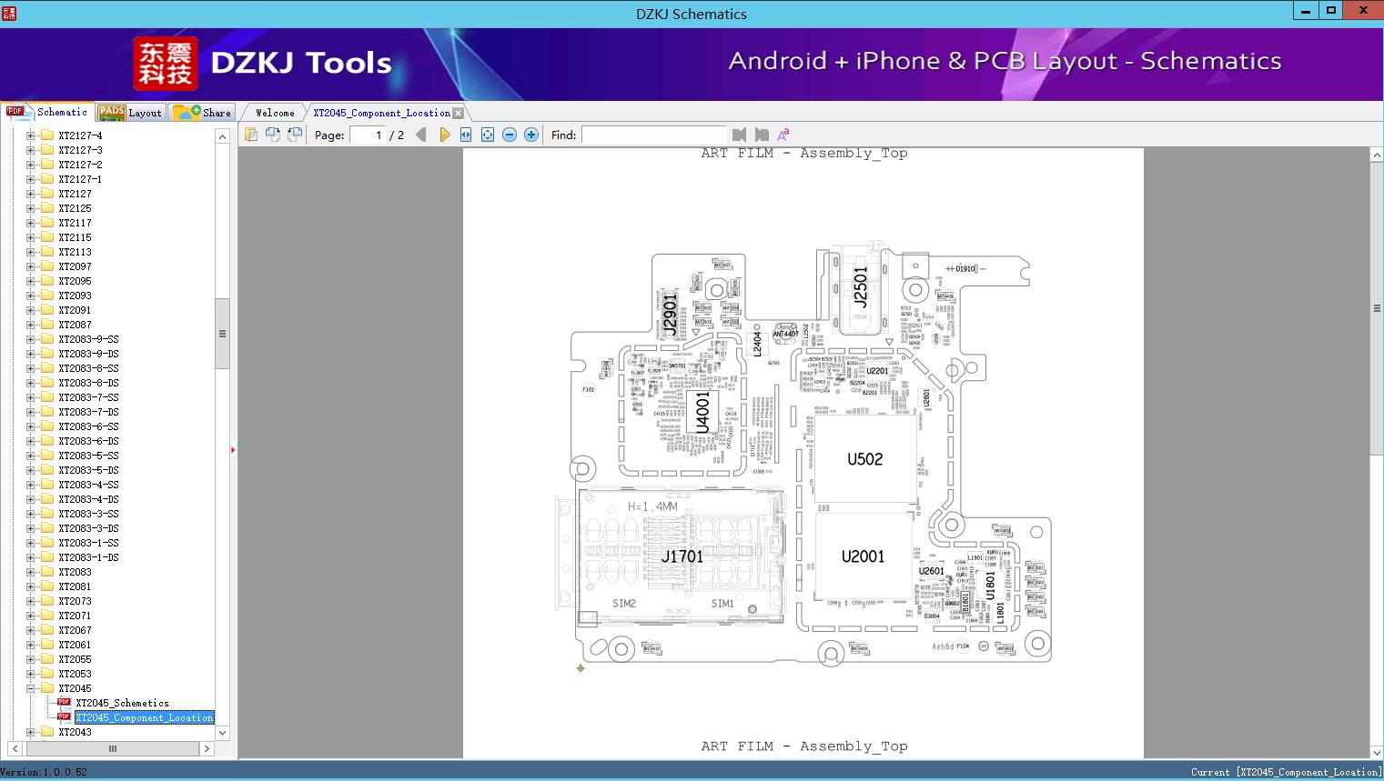1384x781 pixels.
Task: Click the U2001 component on the board
Action: (863, 556)
